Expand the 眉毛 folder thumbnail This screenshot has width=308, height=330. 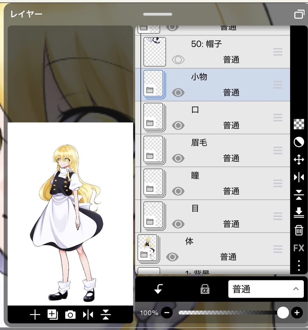coord(154,150)
